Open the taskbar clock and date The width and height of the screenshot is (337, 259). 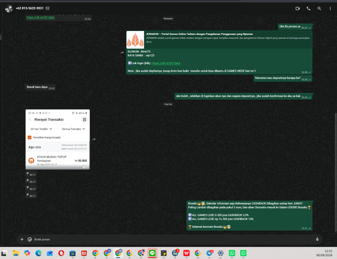pyautogui.click(x=324, y=253)
